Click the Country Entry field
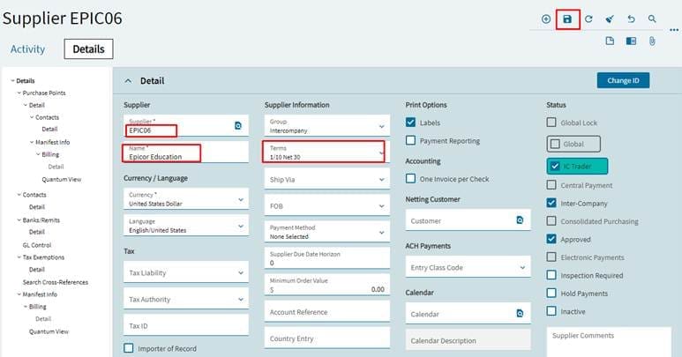The height and width of the screenshot is (357, 682). point(327,338)
